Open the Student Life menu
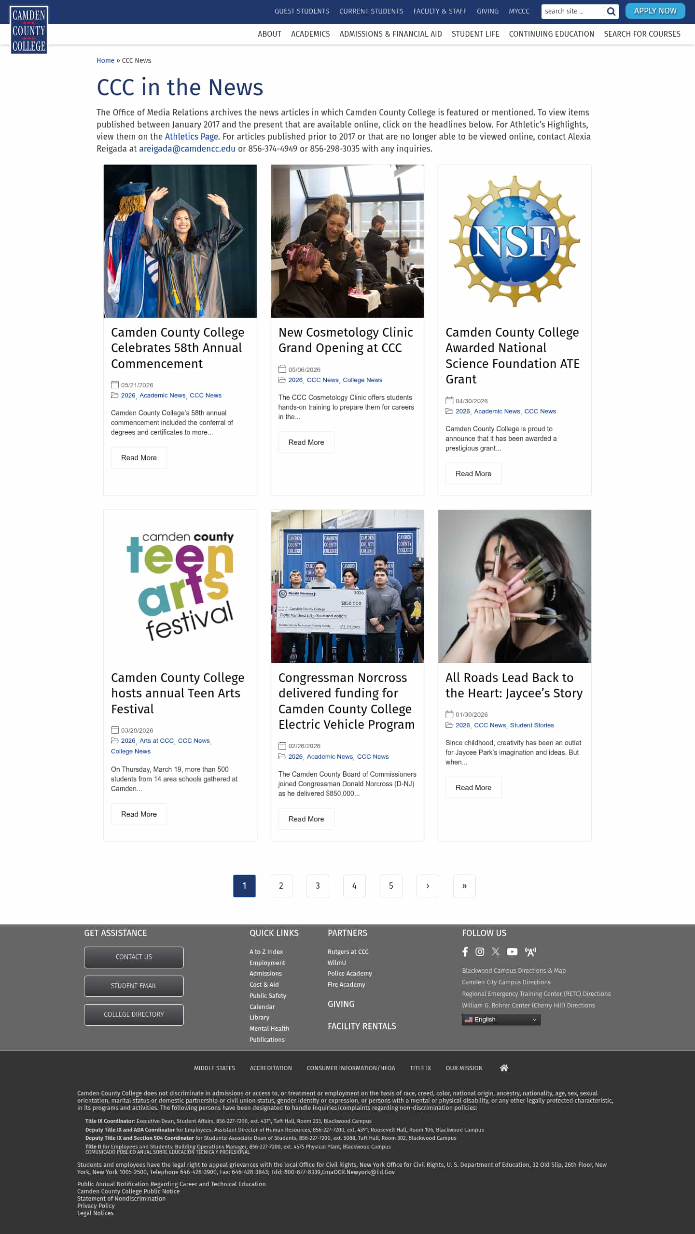 [x=475, y=34]
